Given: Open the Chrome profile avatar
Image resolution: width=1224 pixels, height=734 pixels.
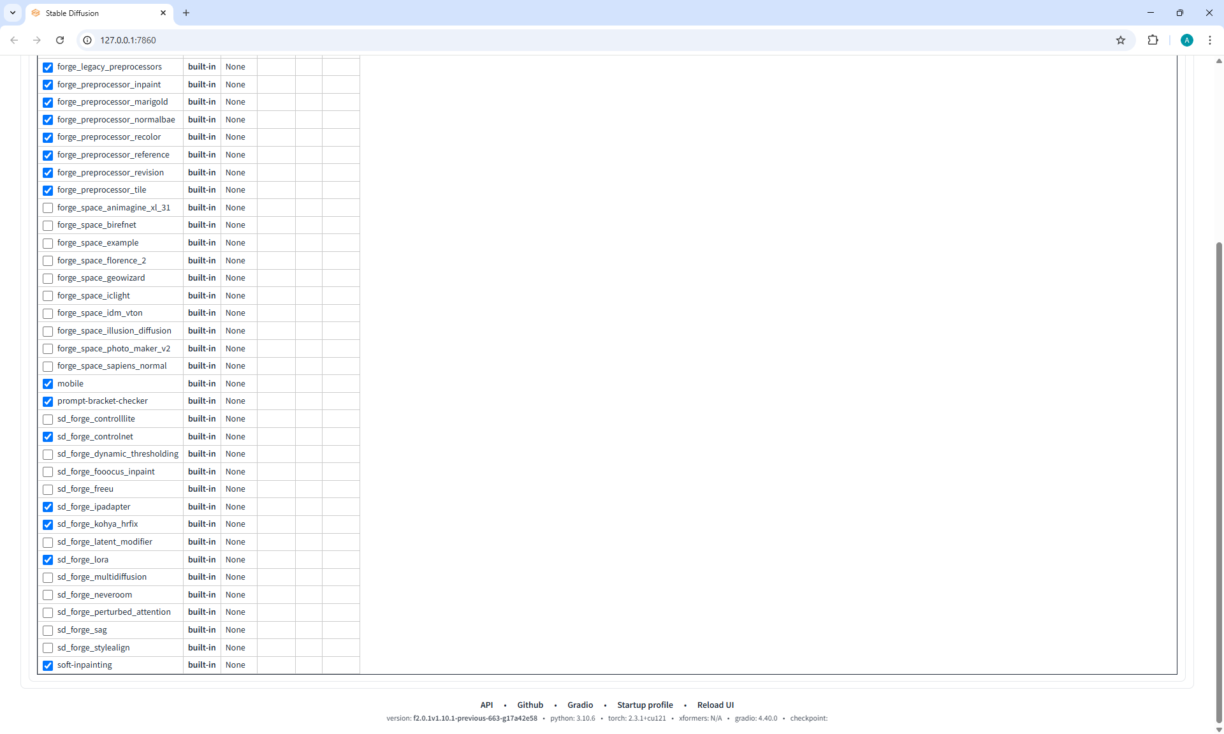Looking at the screenshot, I should (1186, 40).
